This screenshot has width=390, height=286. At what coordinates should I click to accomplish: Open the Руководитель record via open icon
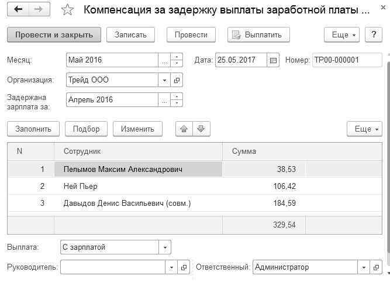(x=184, y=267)
